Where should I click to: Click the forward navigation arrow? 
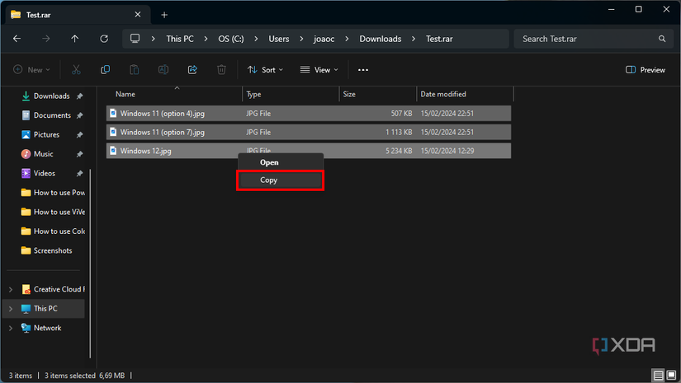(x=45, y=39)
